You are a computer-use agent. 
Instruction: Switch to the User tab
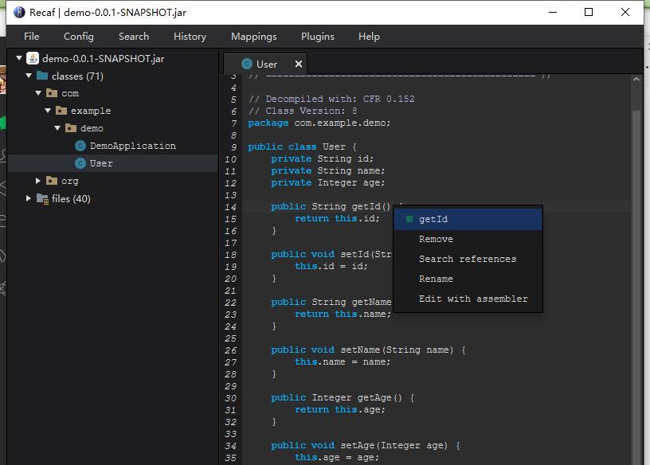pos(267,64)
